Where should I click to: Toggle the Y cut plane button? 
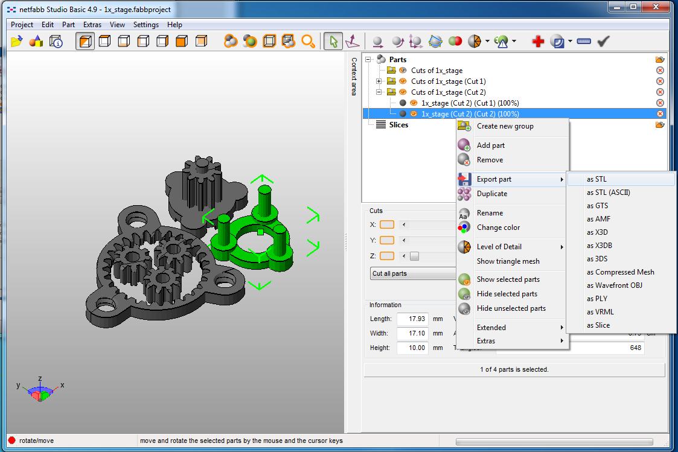coord(386,240)
